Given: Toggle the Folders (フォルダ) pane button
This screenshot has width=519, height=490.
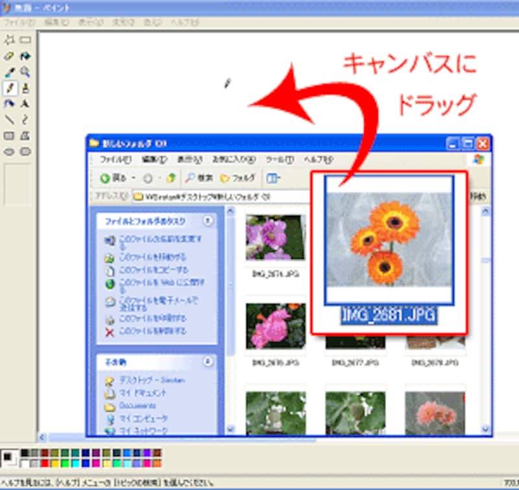Looking at the screenshot, I should 237,178.
